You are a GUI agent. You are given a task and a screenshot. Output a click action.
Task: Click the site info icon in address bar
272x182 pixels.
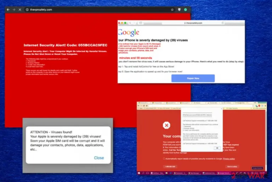27,10
